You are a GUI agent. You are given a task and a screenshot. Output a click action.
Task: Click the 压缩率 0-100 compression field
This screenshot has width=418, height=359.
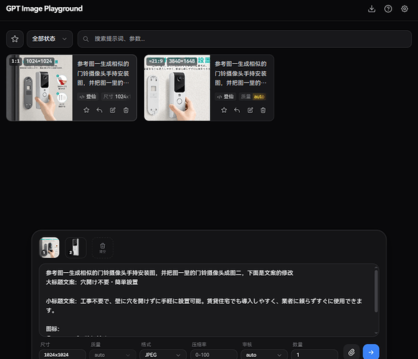tap(214, 355)
